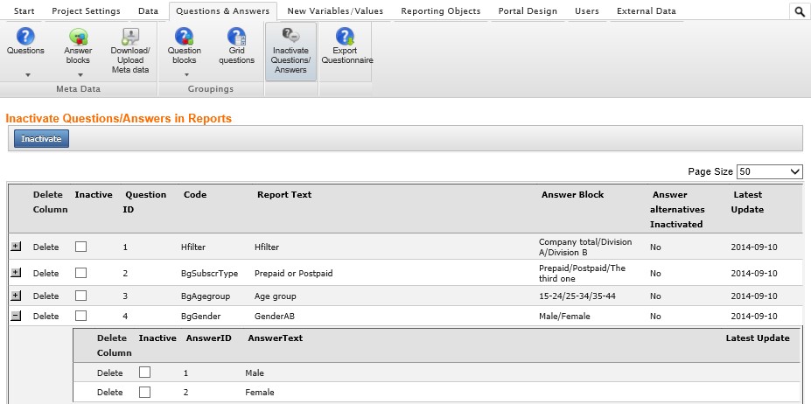Open the Answer blocks icon

tap(78, 36)
